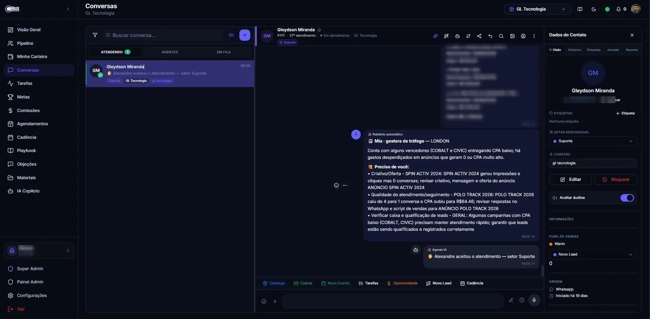Switch to the Agentes tab
Screen dimensions: 650x319
(170, 52)
